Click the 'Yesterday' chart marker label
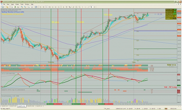This screenshot has width=182, height=110. tap(51, 62)
